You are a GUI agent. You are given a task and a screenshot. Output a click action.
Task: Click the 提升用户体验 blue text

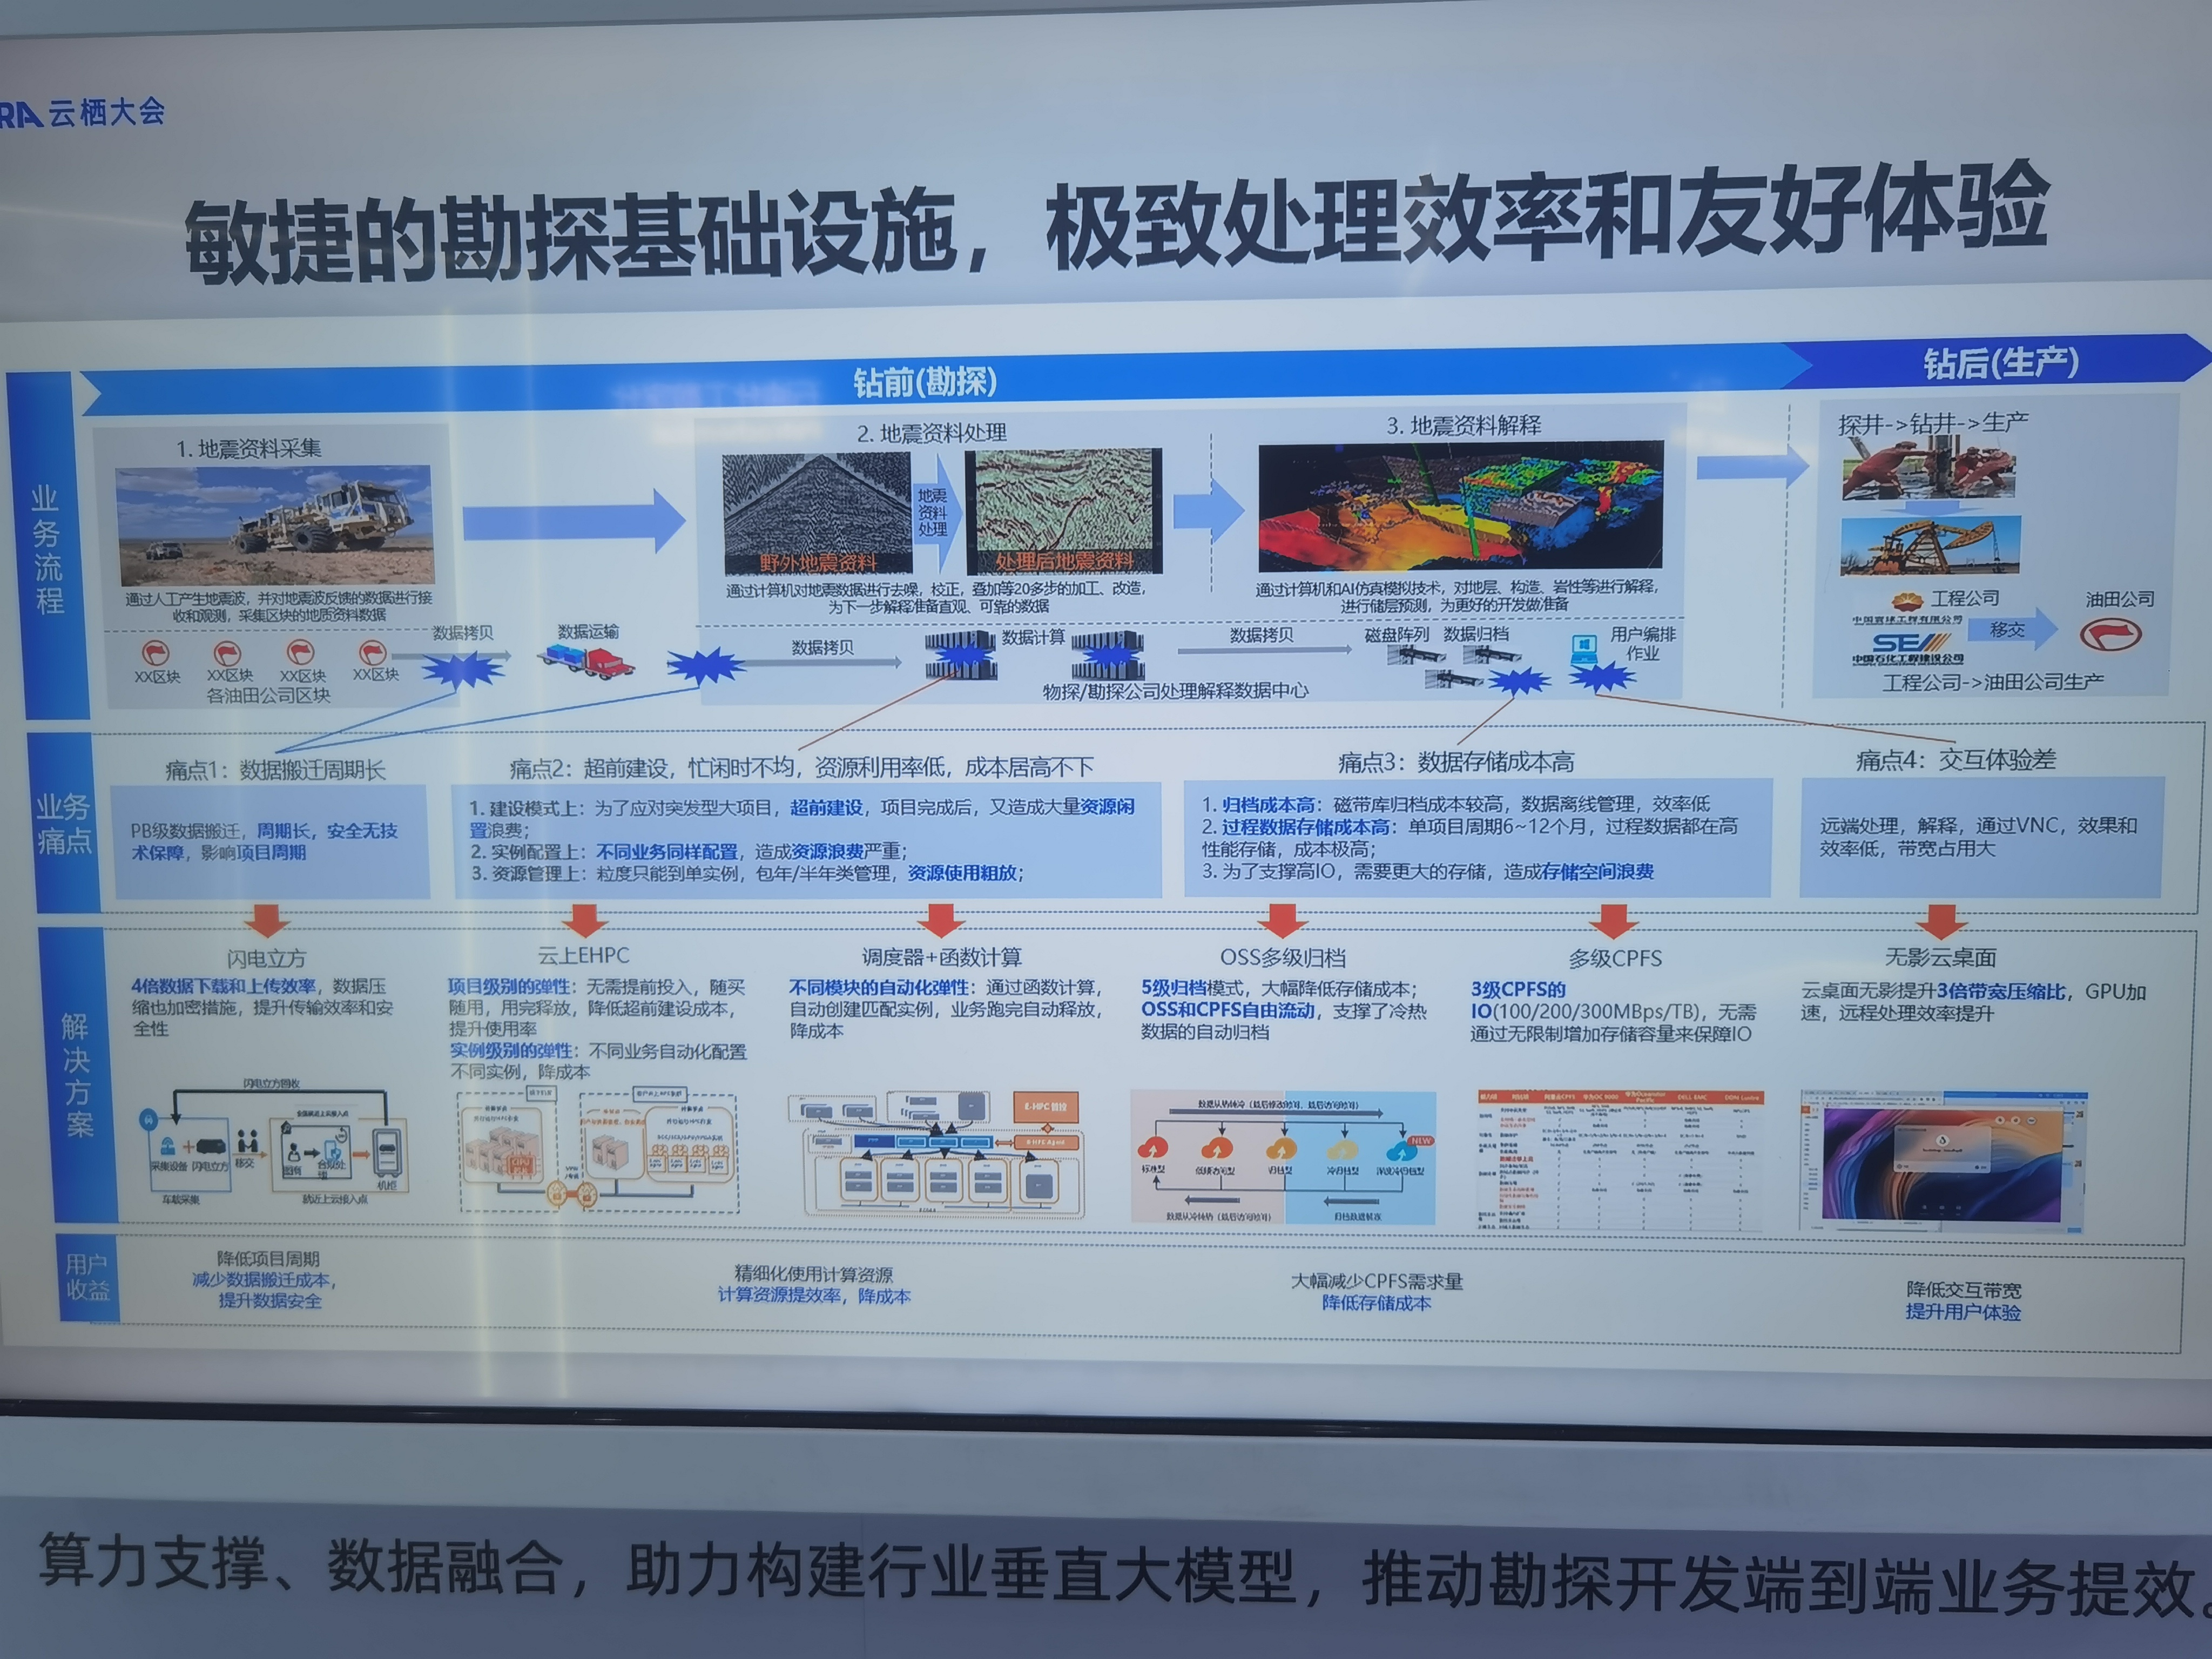[x=1962, y=1312]
